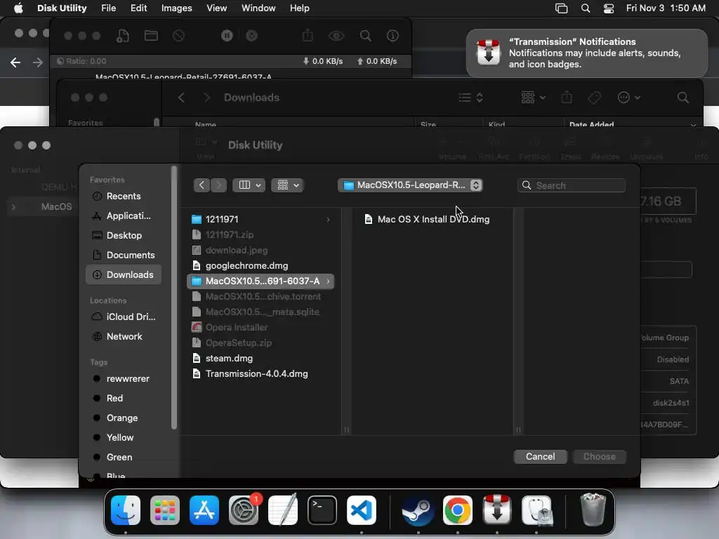Expand the 1211971 folder chevron
This screenshot has height=539, width=719.
pos(329,220)
